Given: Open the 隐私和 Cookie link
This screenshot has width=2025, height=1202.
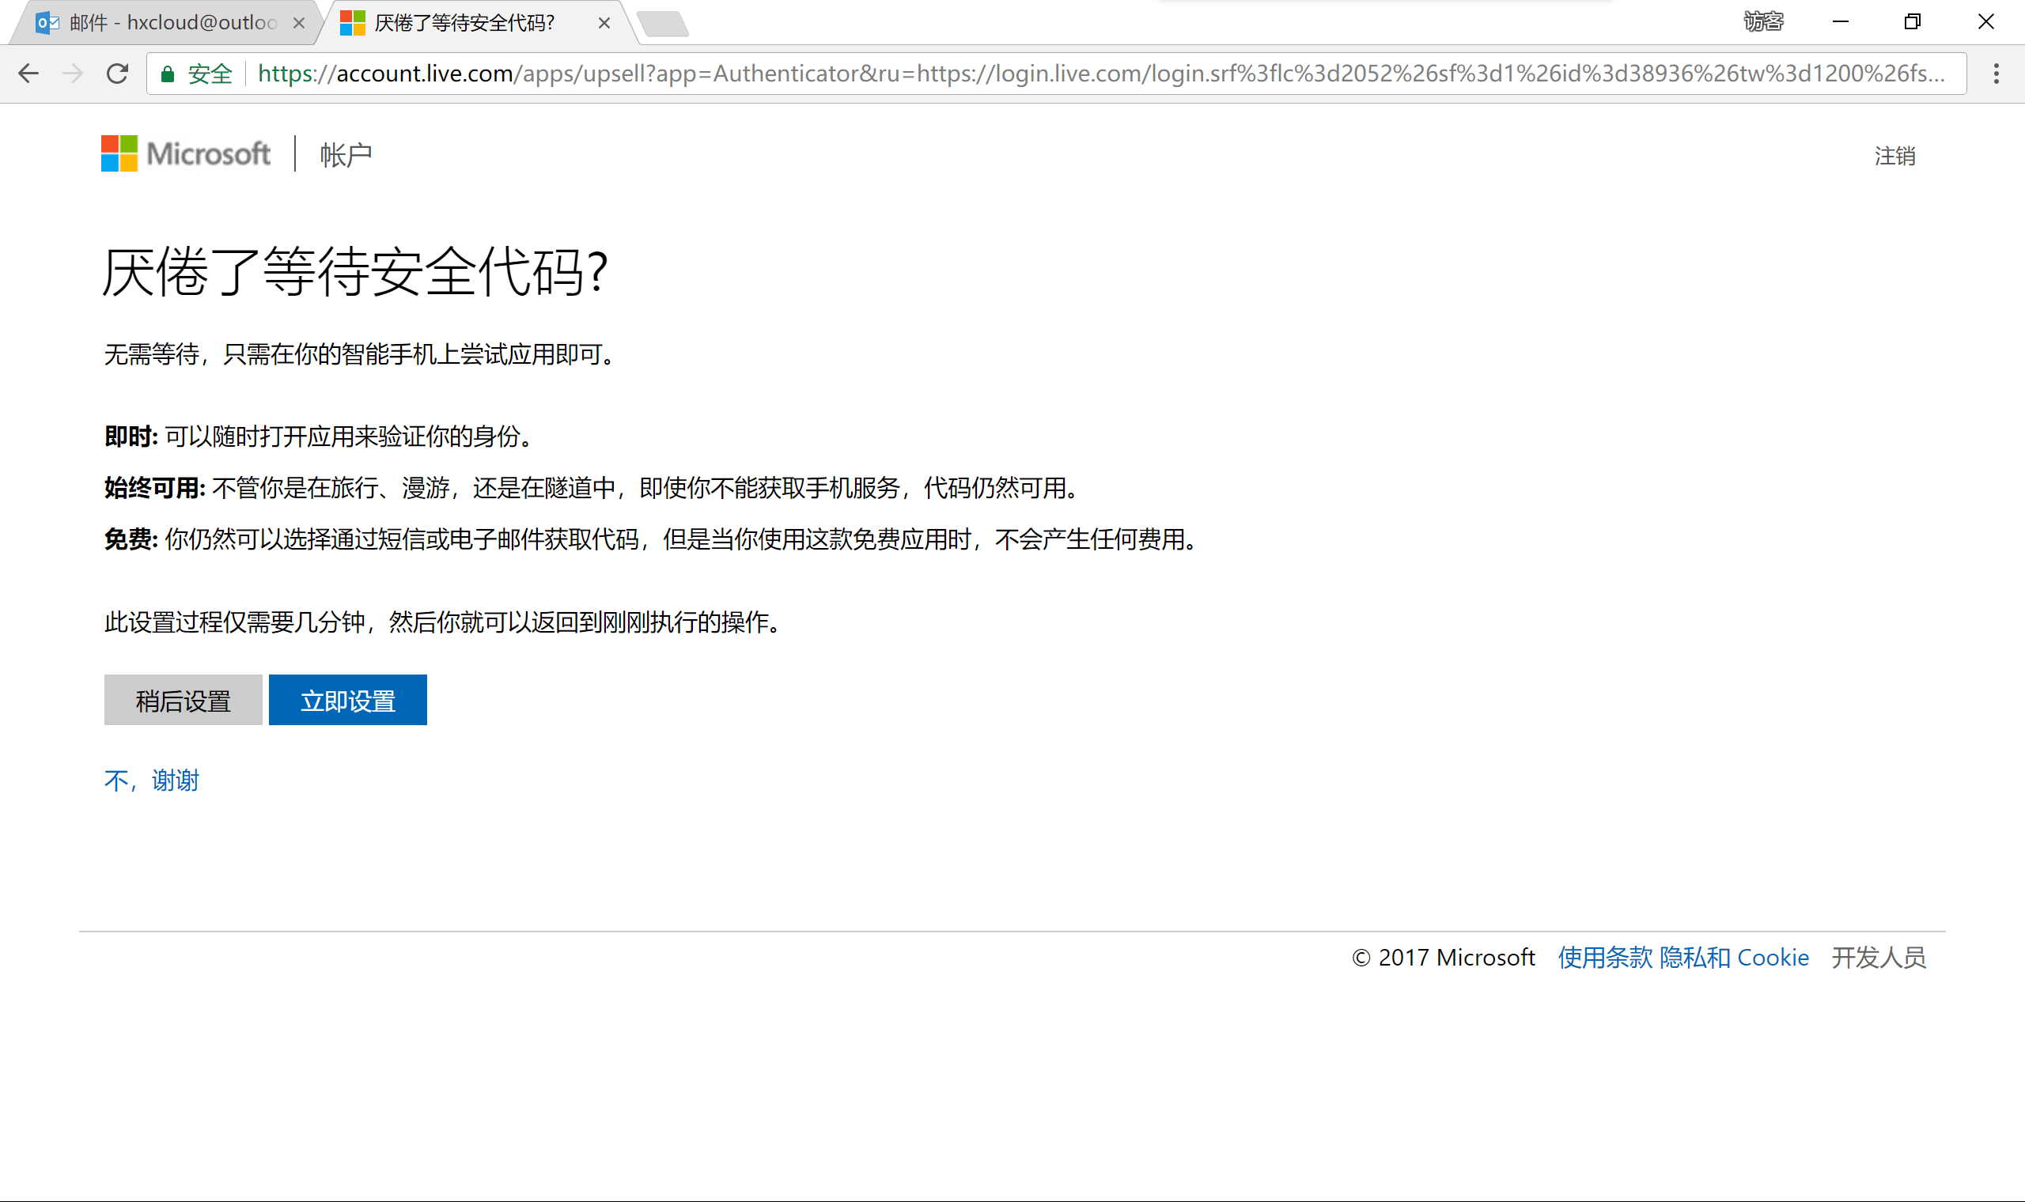Looking at the screenshot, I should (1733, 958).
